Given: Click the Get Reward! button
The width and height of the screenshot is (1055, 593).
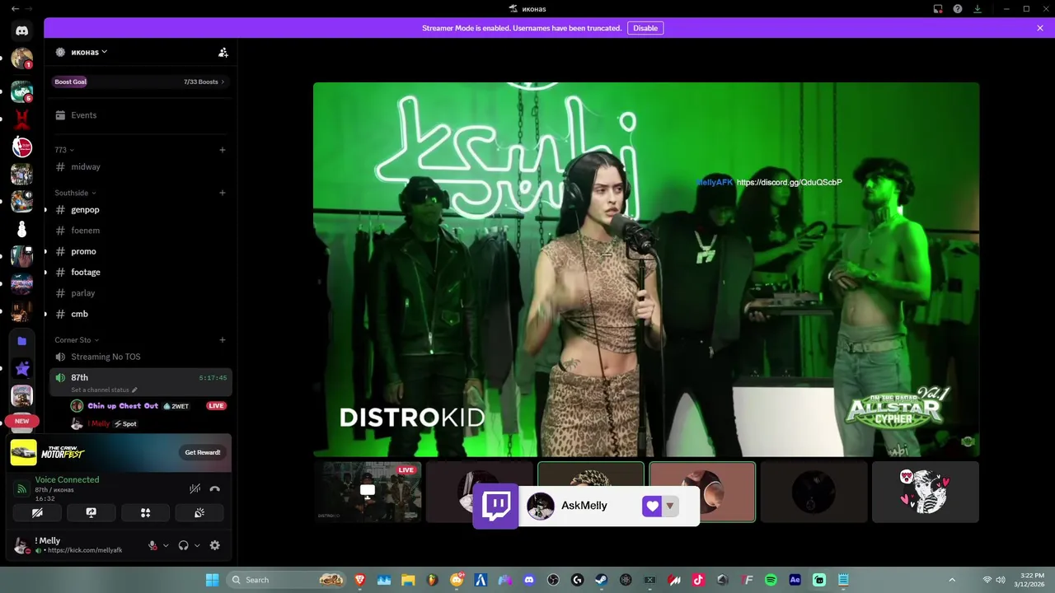Looking at the screenshot, I should click(x=203, y=452).
